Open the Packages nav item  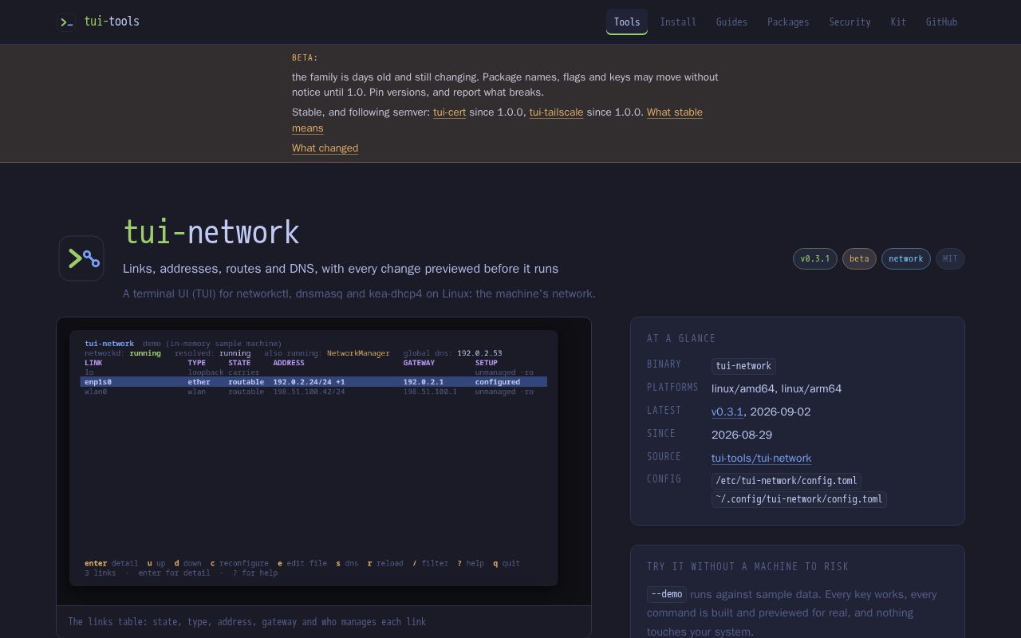(788, 22)
